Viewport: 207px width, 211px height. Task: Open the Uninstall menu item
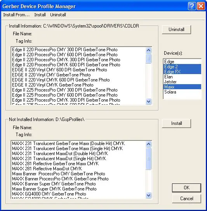pos(58,15)
